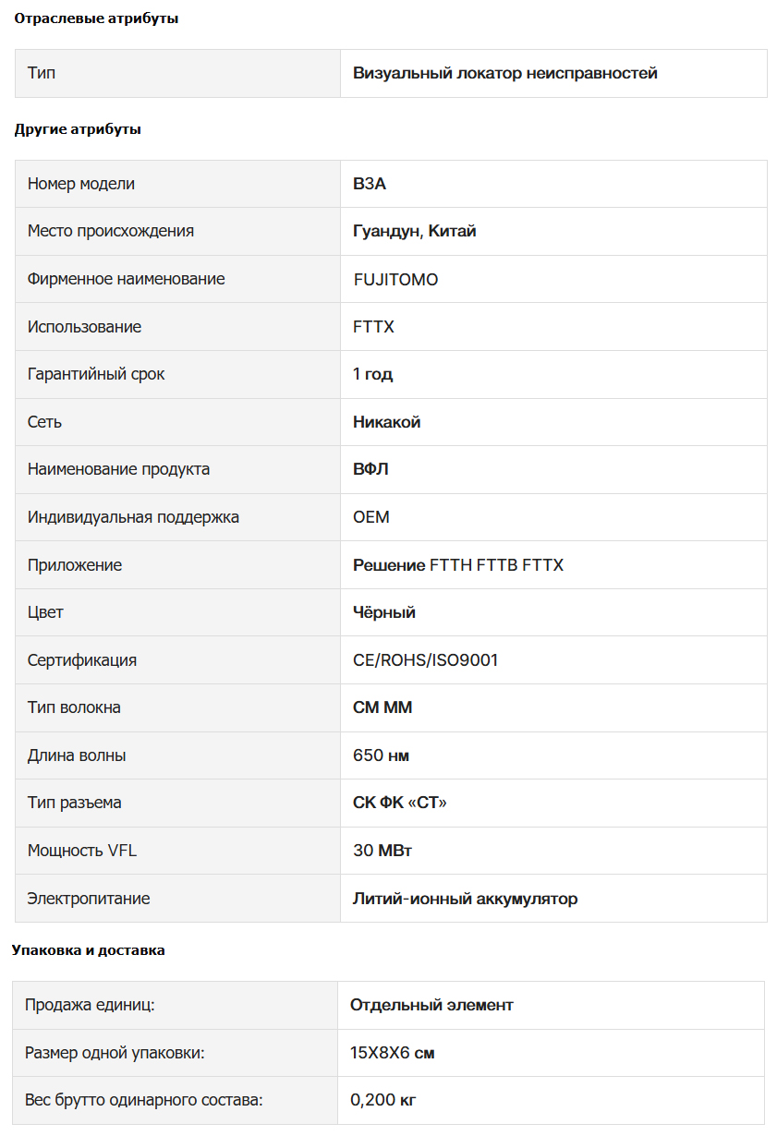
Task: Select the "Литий-ионный аккумулятор" power supply value
Action: click(465, 899)
